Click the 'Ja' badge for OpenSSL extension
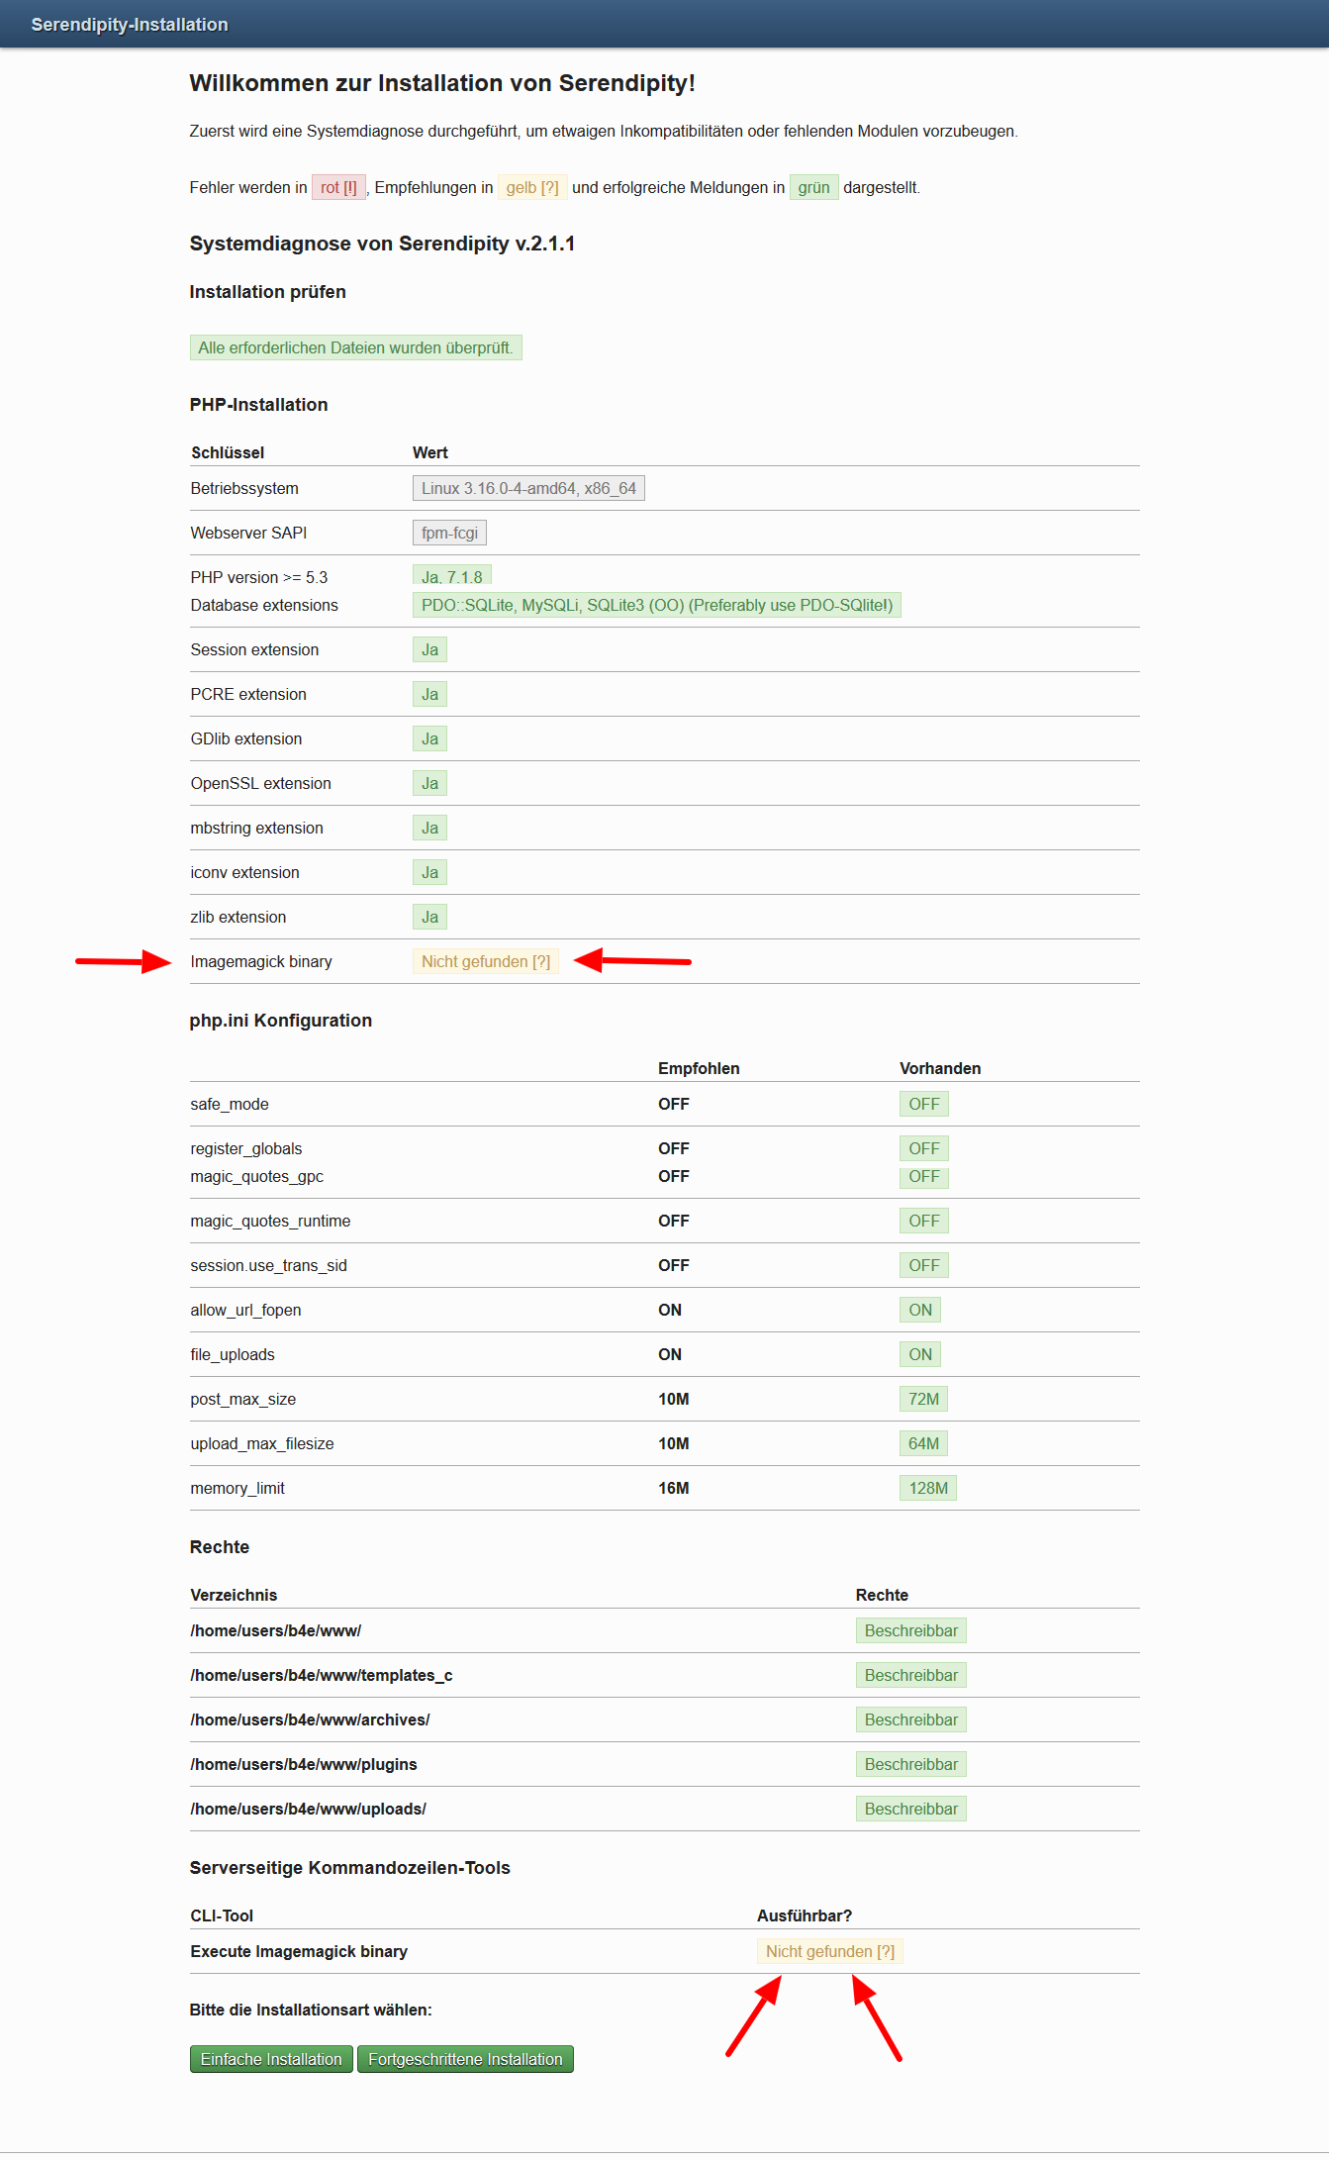The width and height of the screenshot is (1329, 2160). (x=429, y=783)
